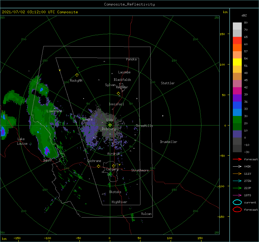
Task: Click the Limestone label
Action: tap(54, 111)
